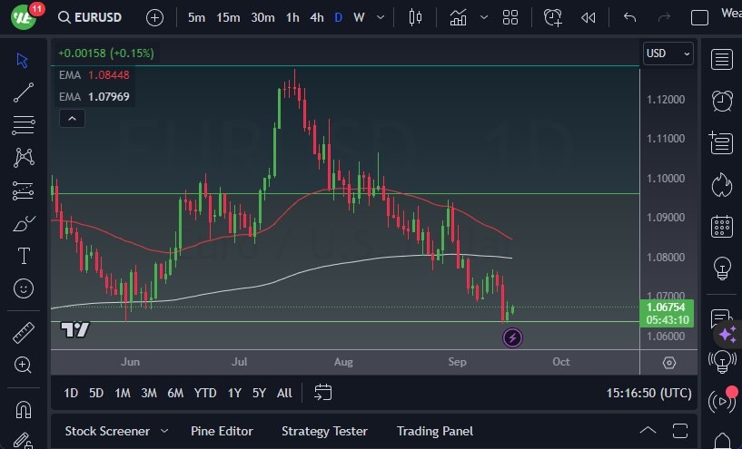The image size is (742, 449).
Task: Open the Pine Editor tab
Action: tap(222, 431)
